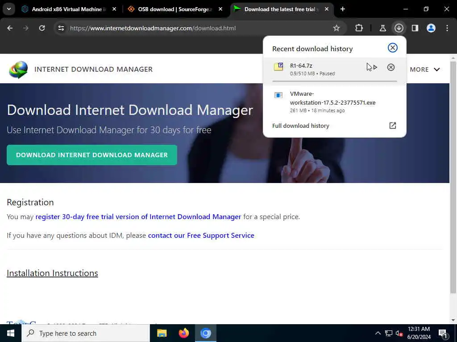Open register 30-day free trial version link
The image size is (457, 342).
point(138,217)
